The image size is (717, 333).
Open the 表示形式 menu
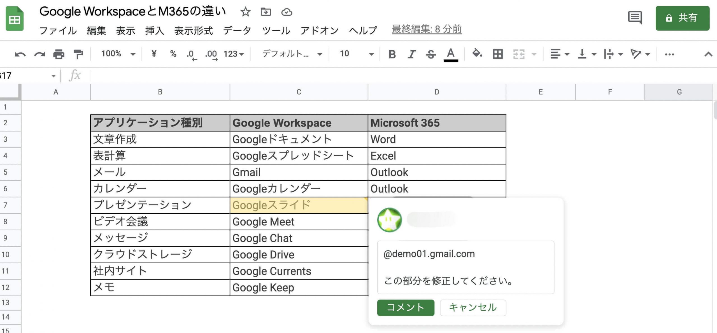tap(194, 30)
